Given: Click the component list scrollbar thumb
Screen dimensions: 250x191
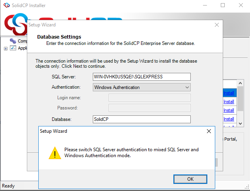Looking at the screenshot, I should [x=240, y=98].
